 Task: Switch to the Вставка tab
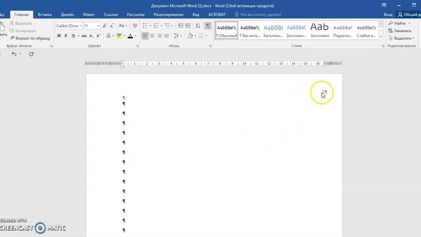pyautogui.click(x=45, y=14)
